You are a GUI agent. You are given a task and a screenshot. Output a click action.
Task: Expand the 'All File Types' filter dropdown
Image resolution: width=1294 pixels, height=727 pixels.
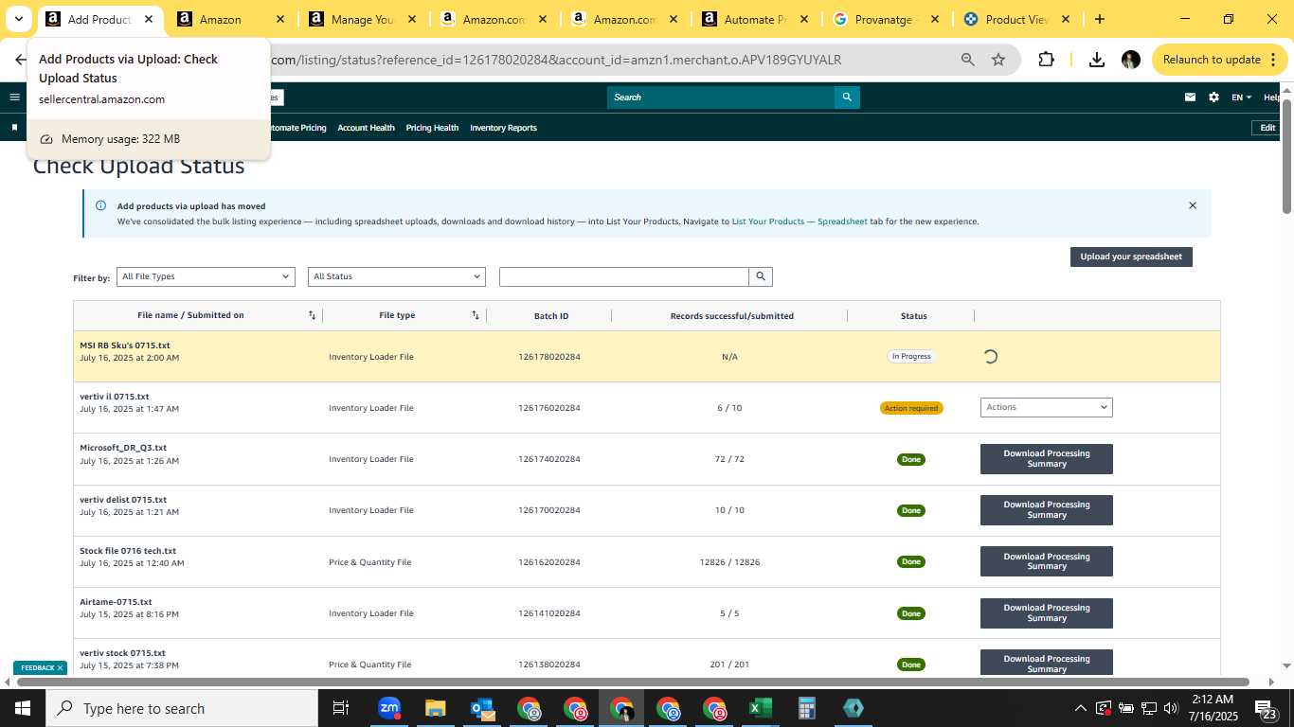click(207, 276)
